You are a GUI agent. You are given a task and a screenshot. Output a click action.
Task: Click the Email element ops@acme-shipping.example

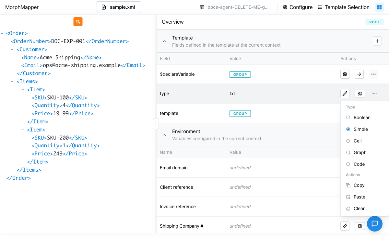click(x=83, y=65)
